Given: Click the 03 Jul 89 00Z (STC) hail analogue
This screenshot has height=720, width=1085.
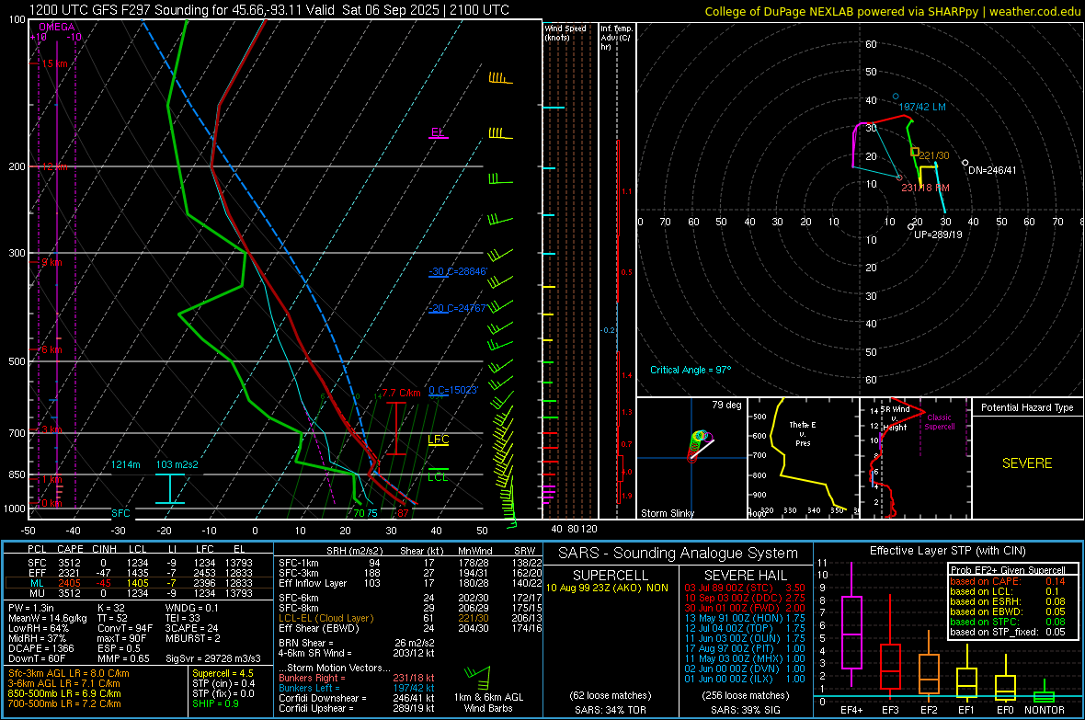Looking at the screenshot, I should pyautogui.click(x=745, y=588).
